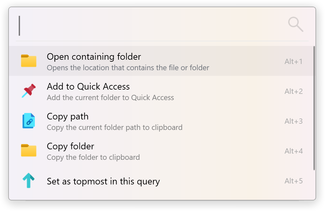Click the yellow folder icon for Open containing folder

click(x=29, y=61)
